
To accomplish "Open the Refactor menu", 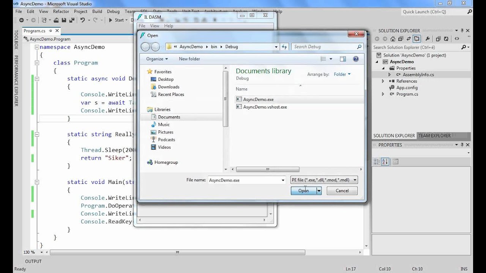I will 61,12.
